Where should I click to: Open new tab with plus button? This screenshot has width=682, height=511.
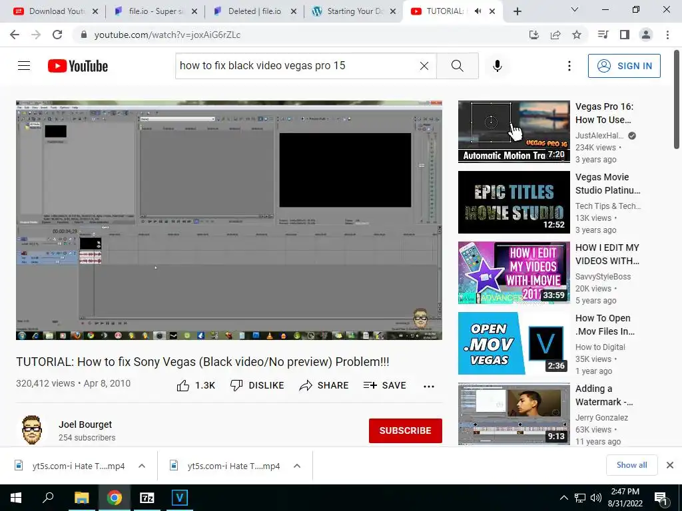[517, 11]
